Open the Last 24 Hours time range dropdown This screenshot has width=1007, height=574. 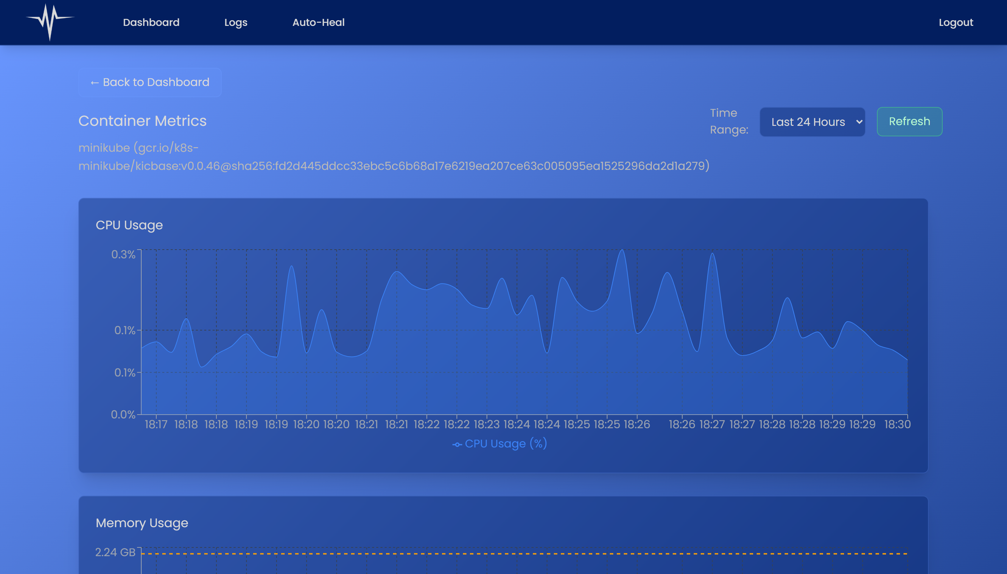pyautogui.click(x=808, y=122)
